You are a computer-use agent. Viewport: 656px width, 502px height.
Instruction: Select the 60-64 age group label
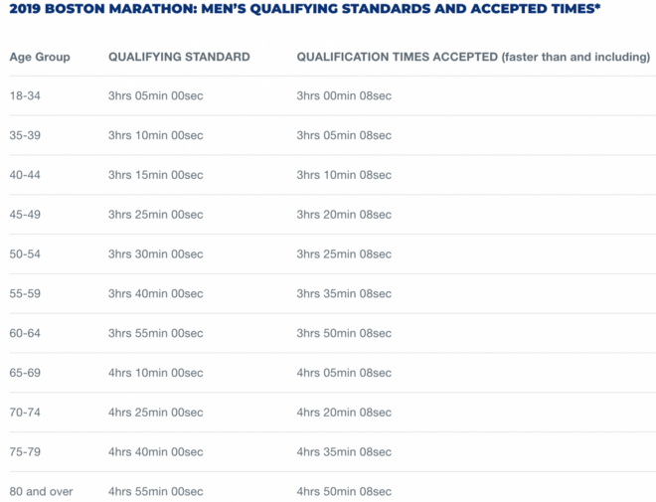26,333
